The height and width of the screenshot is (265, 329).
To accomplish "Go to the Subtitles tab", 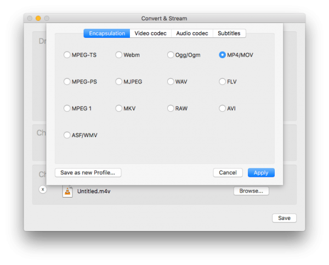I will [x=229, y=33].
